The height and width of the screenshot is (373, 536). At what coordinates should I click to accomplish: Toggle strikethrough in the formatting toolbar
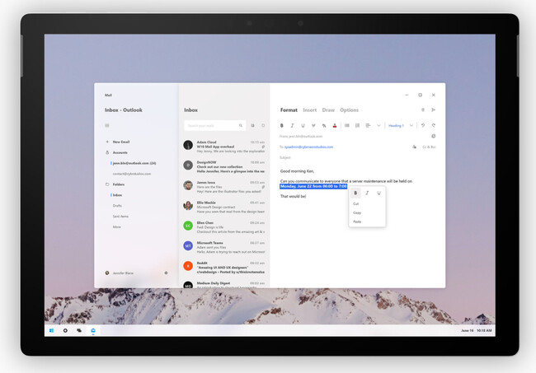point(313,126)
